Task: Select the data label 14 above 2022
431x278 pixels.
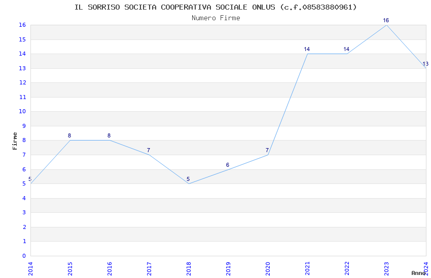Action: click(346, 49)
